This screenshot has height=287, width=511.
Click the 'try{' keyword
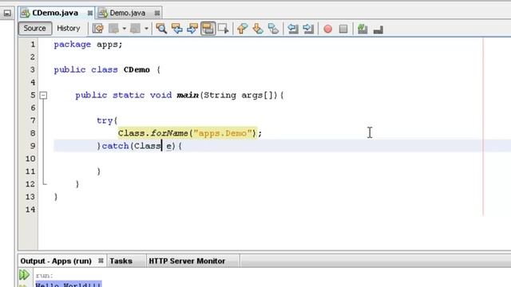click(107, 120)
